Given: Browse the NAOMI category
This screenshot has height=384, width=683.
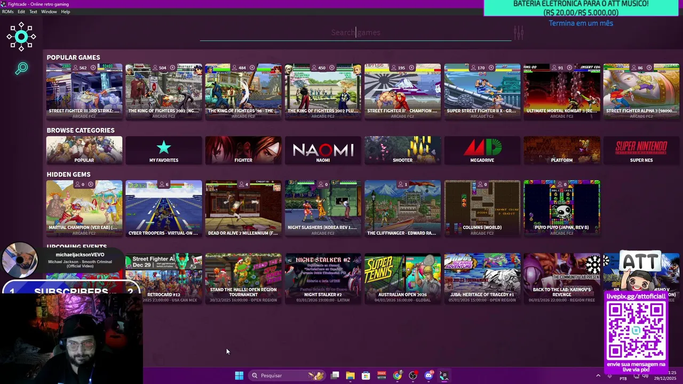Looking at the screenshot, I should coord(323,150).
